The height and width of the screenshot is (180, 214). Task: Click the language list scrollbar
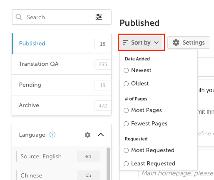[108, 164]
